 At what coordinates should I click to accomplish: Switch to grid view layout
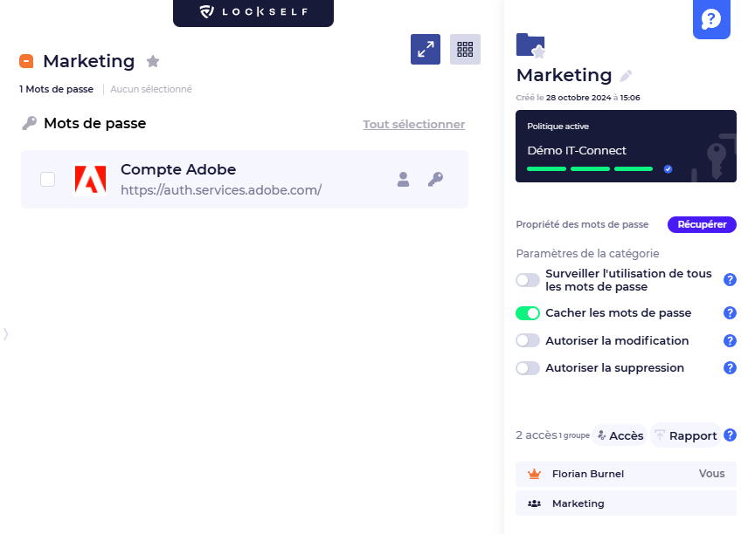[x=465, y=49]
